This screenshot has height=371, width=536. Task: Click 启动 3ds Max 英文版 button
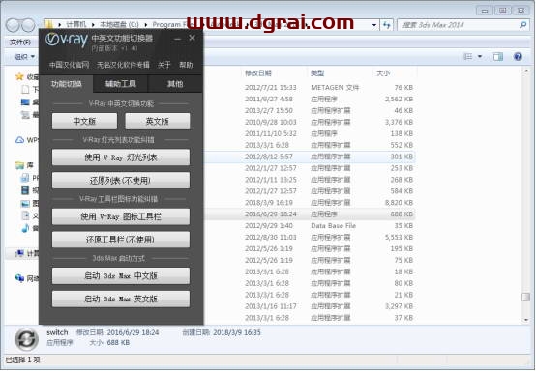point(121,299)
